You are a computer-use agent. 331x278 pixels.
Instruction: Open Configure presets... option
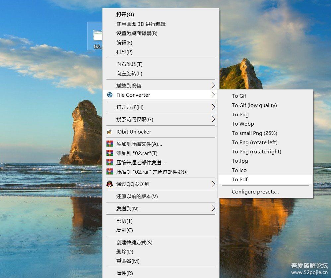point(255,192)
